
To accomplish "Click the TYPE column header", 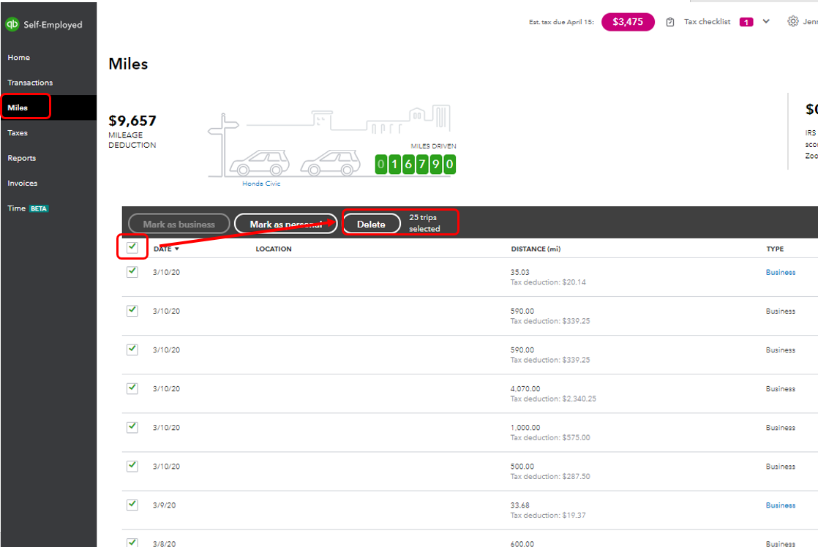I will pos(775,249).
